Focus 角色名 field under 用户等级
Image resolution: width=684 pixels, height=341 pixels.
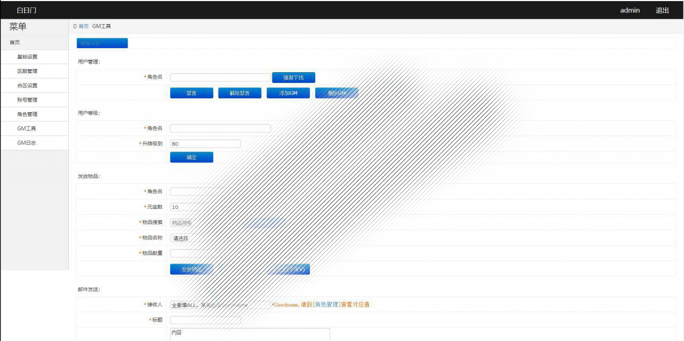[220, 128]
